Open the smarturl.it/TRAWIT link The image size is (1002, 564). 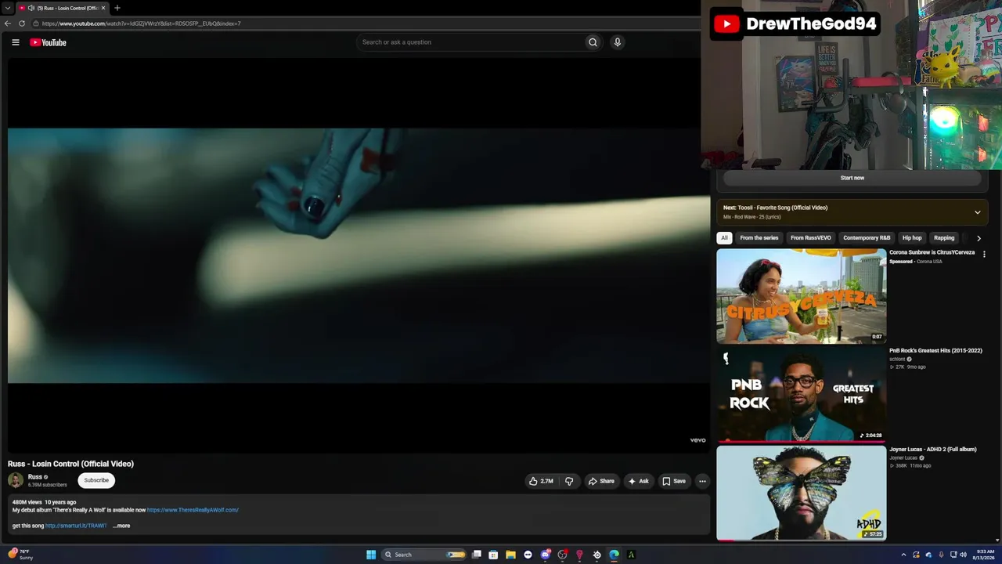76,526
